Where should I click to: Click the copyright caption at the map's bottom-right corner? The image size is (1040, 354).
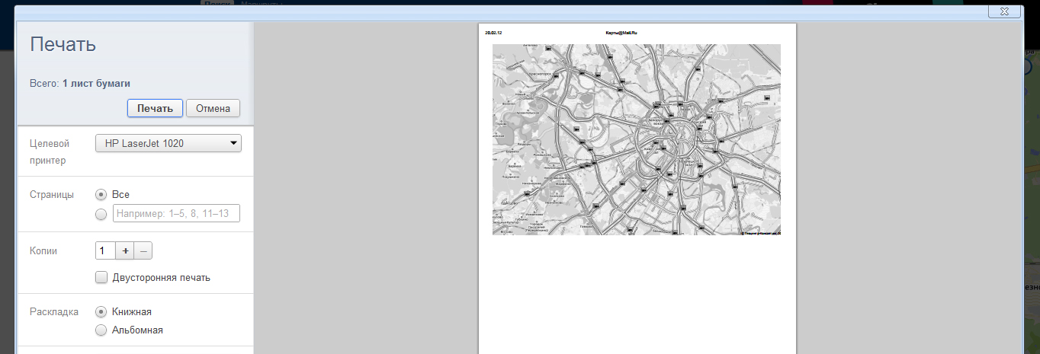pyautogui.click(x=760, y=233)
